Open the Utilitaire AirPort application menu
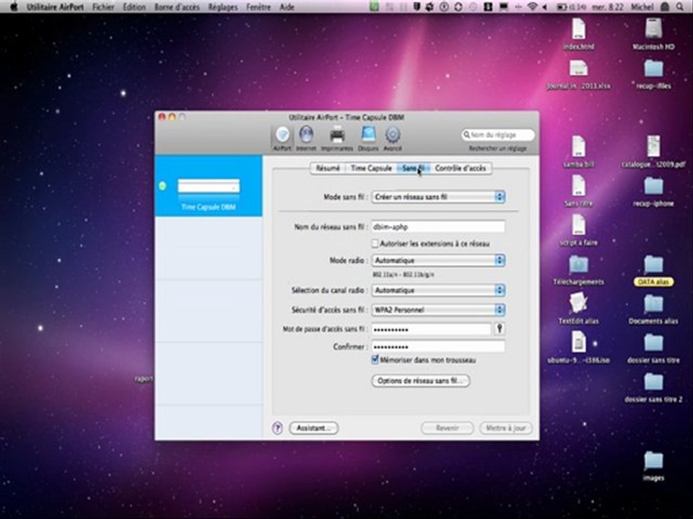The image size is (693, 519). click(55, 6)
